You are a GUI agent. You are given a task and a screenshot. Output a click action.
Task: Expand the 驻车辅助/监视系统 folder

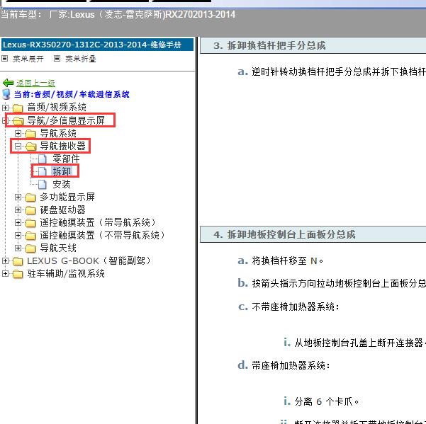[x=5, y=273]
